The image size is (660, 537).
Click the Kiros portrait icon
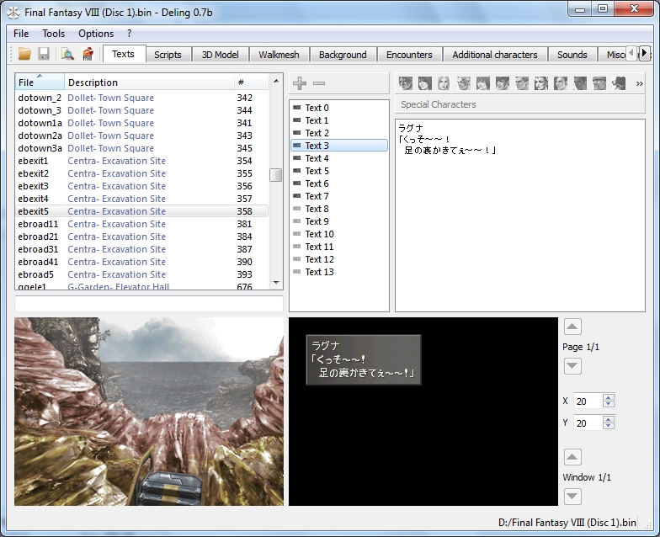pos(579,83)
